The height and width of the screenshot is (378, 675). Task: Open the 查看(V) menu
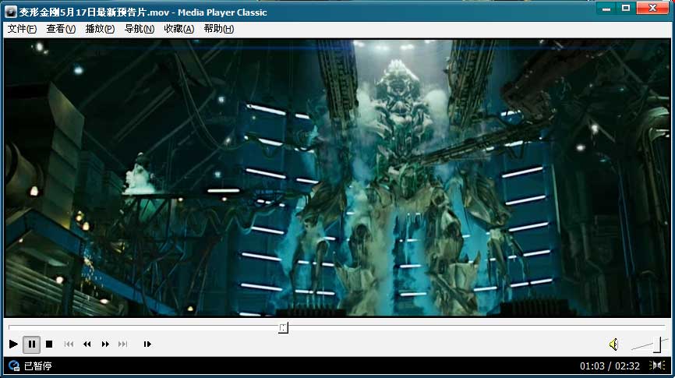61,29
